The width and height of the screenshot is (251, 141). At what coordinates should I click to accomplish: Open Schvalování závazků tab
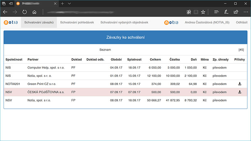(x=39, y=23)
